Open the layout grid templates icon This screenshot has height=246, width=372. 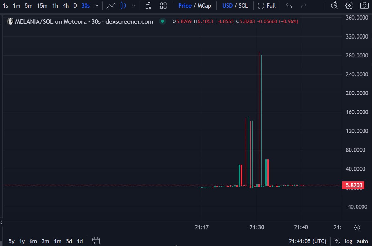click(163, 6)
